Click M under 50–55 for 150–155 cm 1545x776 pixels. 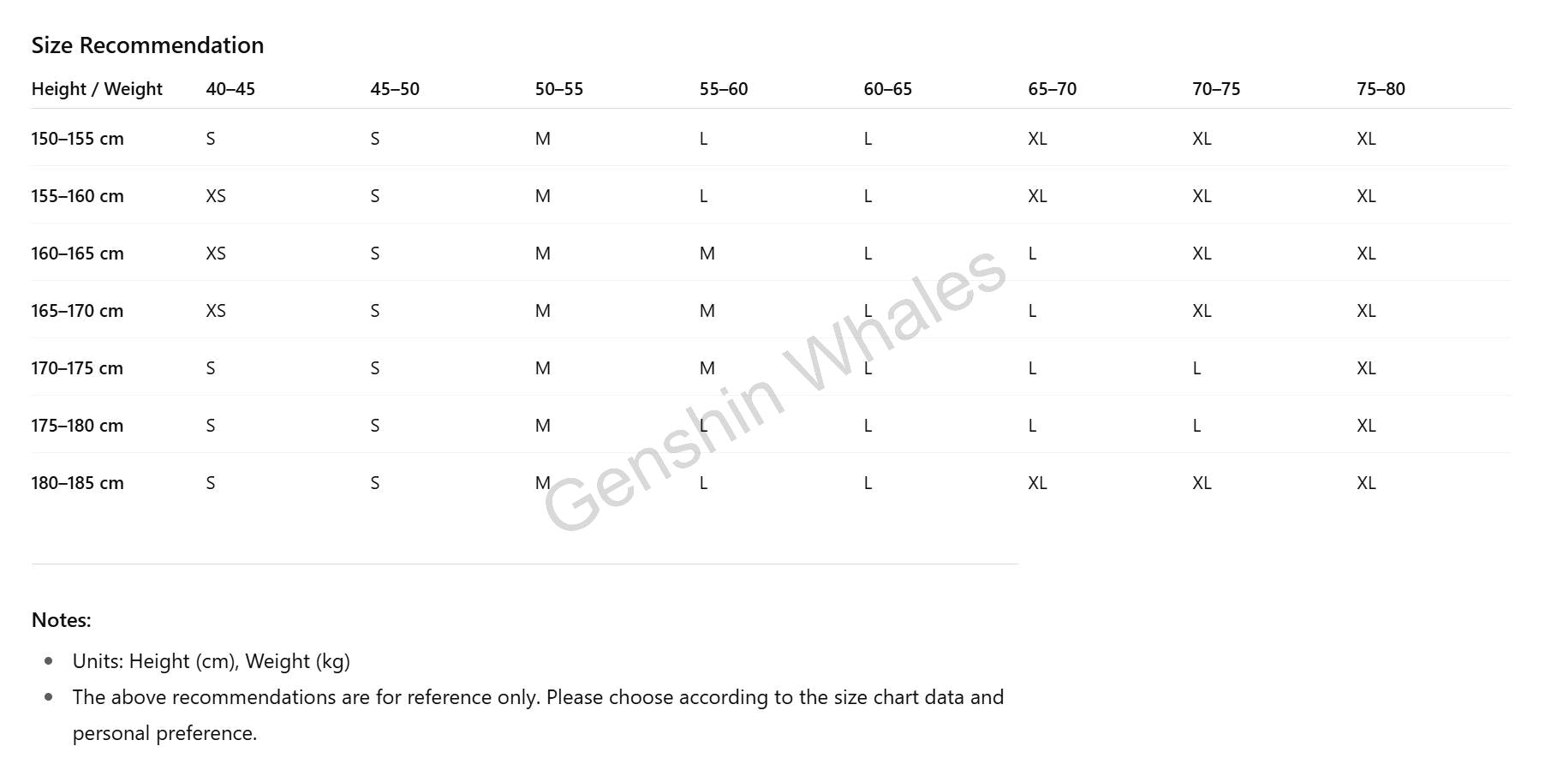point(543,139)
